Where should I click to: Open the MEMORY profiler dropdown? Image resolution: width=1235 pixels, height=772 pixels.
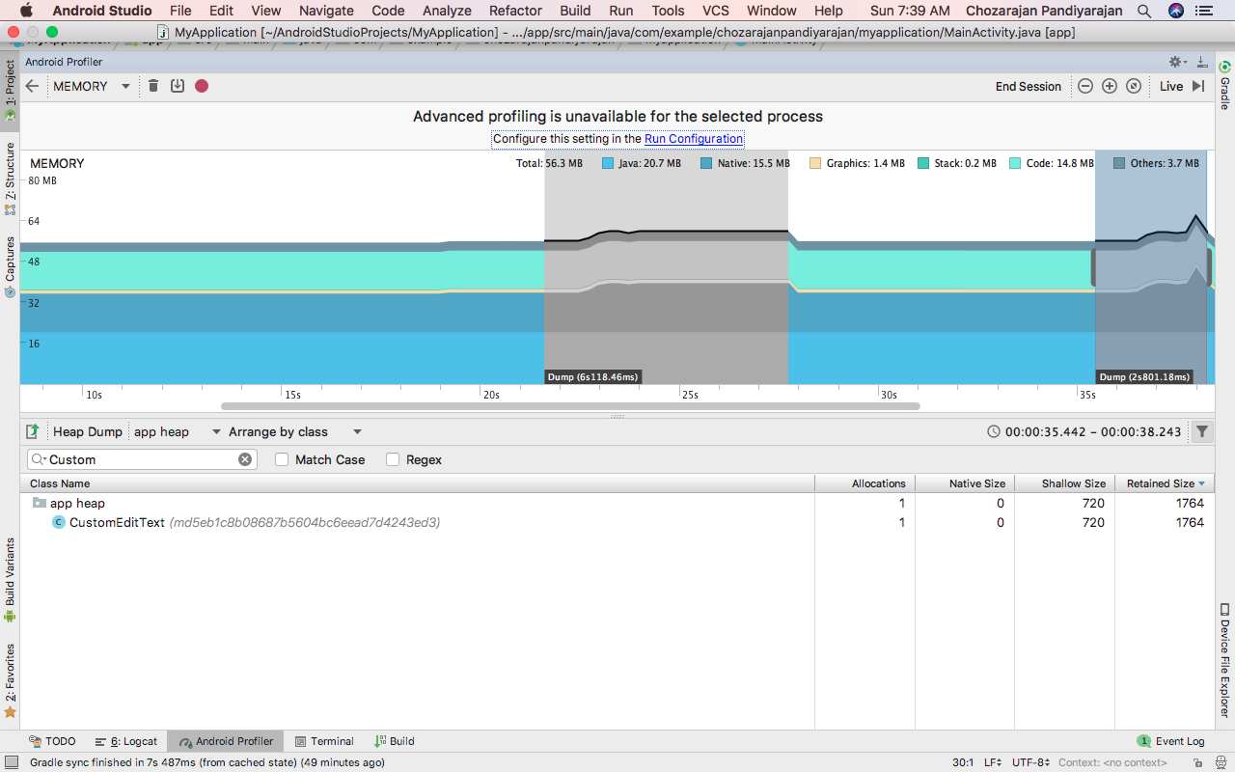point(91,86)
